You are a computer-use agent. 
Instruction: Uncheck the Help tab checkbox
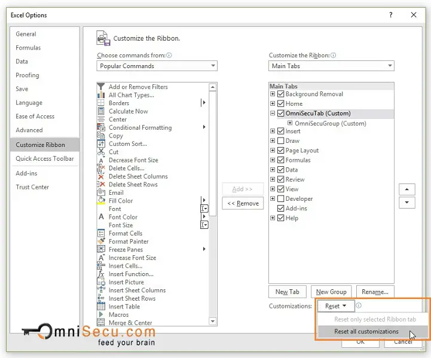point(280,218)
